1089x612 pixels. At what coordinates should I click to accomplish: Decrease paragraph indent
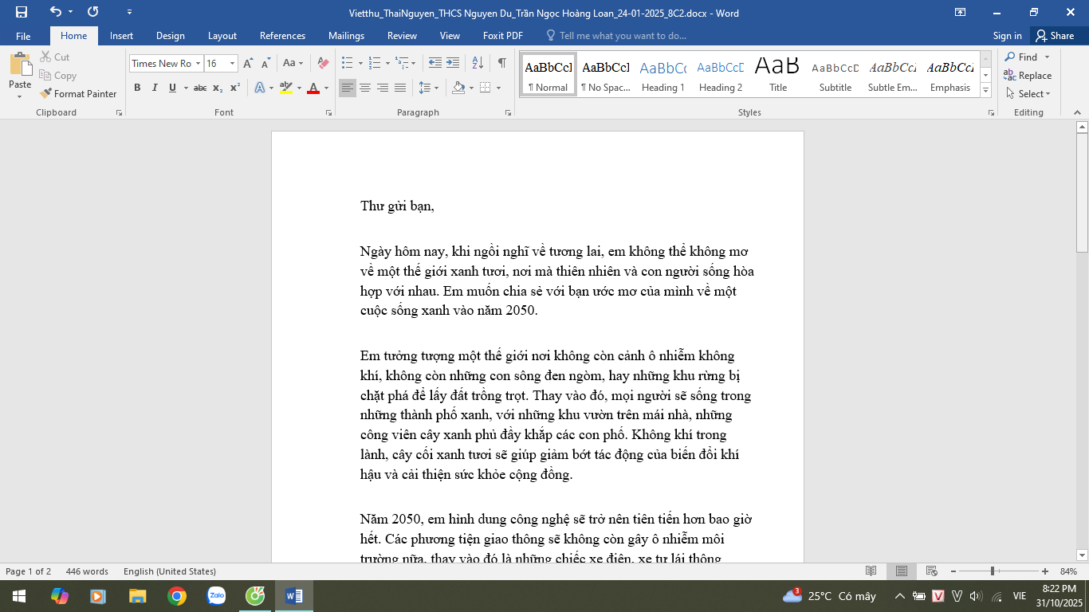pyautogui.click(x=435, y=63)
